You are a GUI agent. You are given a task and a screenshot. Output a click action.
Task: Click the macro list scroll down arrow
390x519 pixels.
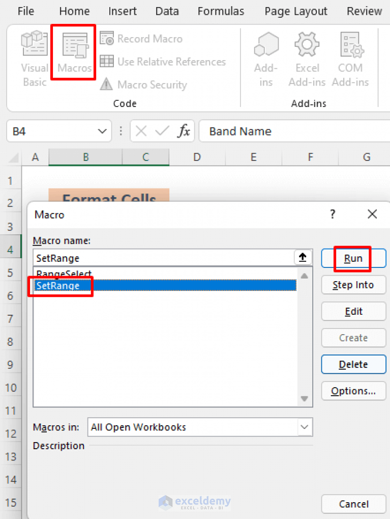click(x=305, y=398)
